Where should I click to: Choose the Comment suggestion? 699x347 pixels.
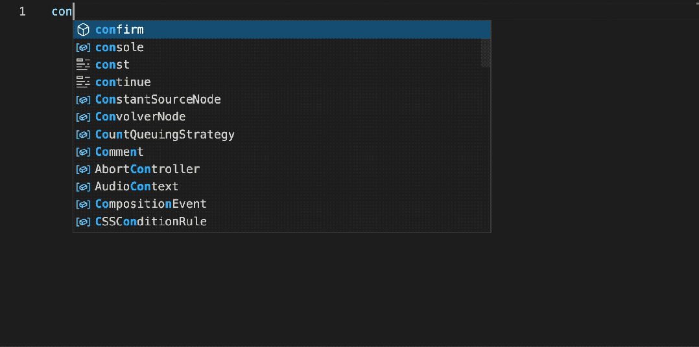click(119, 152)
